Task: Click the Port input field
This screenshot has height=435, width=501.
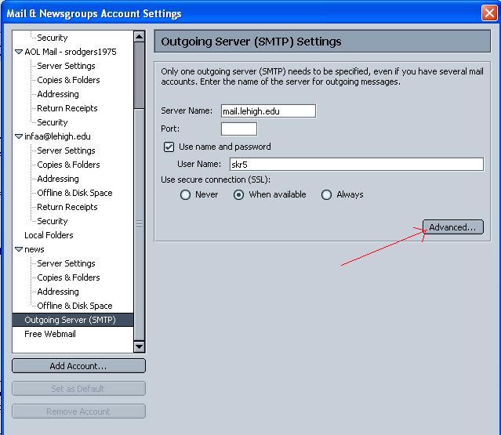Action: click(x=238, y=129)
